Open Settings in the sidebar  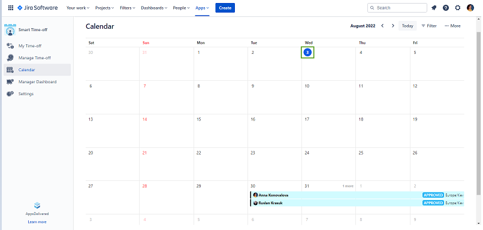point(26,94)
